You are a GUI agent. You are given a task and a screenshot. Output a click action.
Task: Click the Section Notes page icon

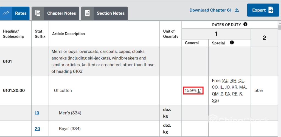pos(88,13)
